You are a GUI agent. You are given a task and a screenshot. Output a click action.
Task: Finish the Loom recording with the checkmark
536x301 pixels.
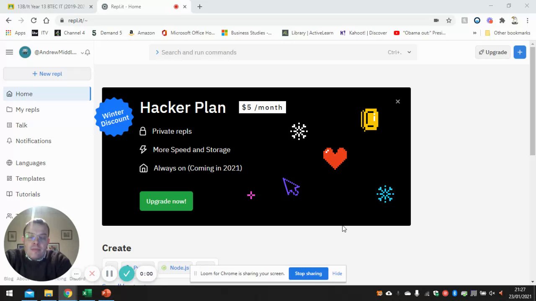click(126, 274)
